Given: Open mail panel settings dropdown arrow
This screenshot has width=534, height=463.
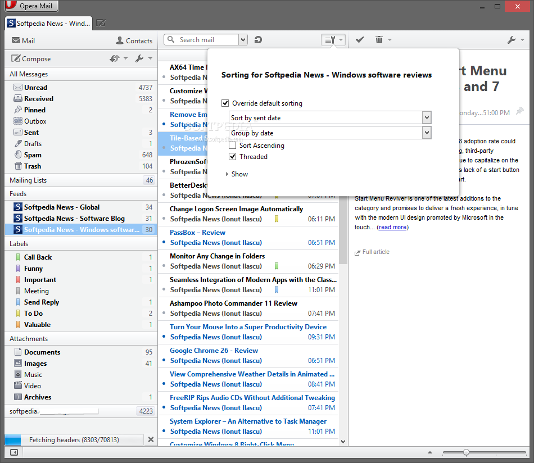Looking at the screenshot, I should (150, 58).
